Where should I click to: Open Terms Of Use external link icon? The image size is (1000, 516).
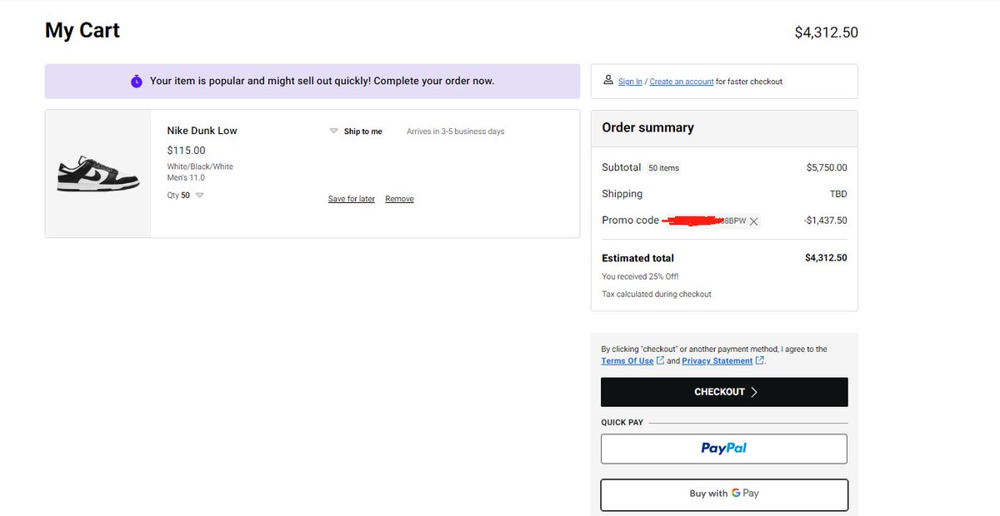pyautogui.click(x=660, y=360)
